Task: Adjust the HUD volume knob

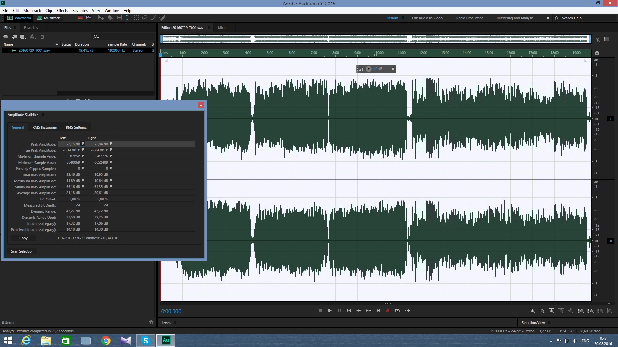Action: (369, 69)
